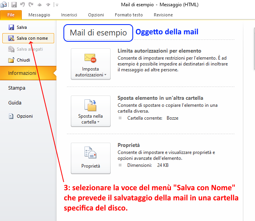
Task: Select Chiudi to close the message
Action: tap(28, 60)
